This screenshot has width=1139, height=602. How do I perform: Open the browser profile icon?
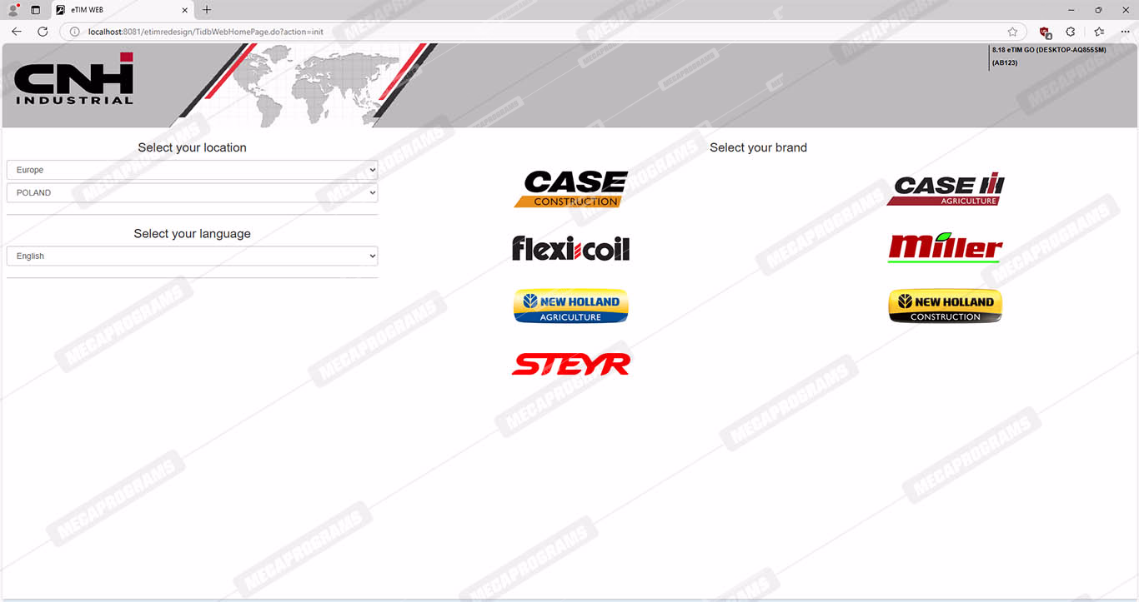click(13, 10)
